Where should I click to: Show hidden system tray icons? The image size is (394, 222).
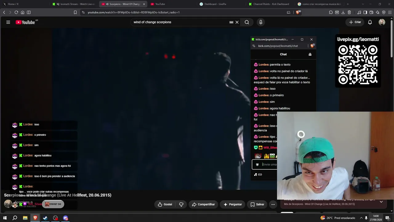[361, 218]
